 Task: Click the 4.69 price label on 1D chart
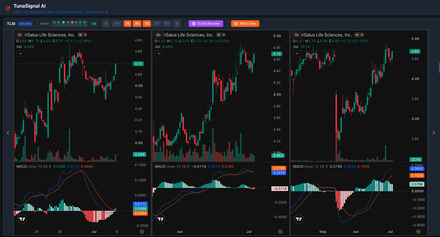tap(415, 51)
